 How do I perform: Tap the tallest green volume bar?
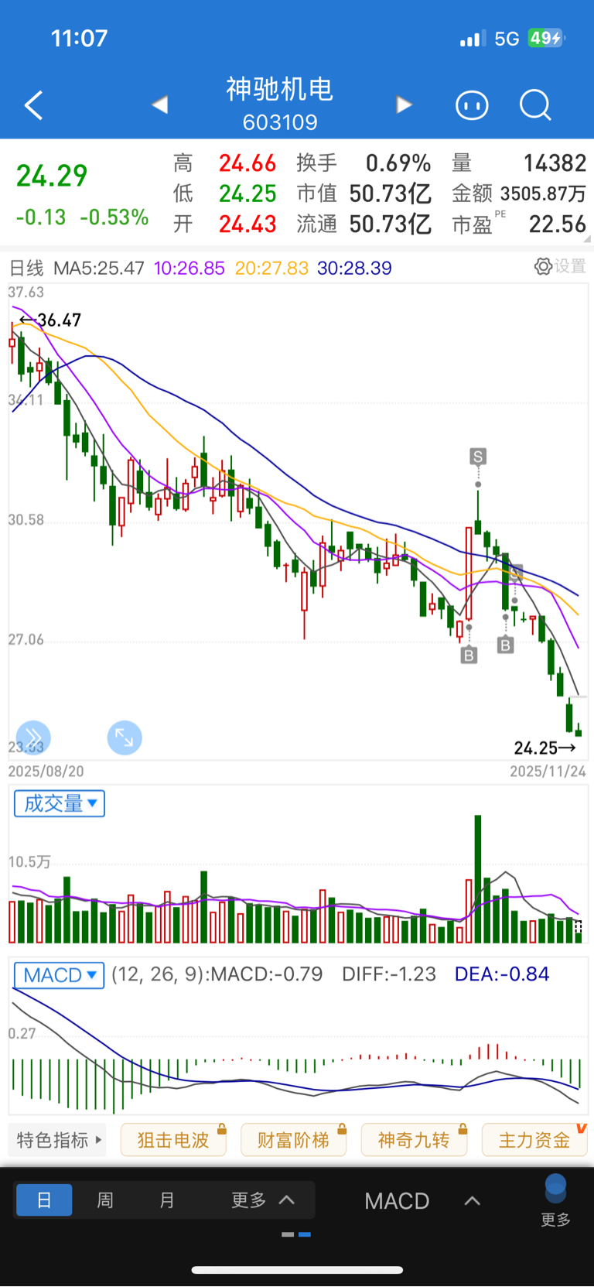point(478,878)
